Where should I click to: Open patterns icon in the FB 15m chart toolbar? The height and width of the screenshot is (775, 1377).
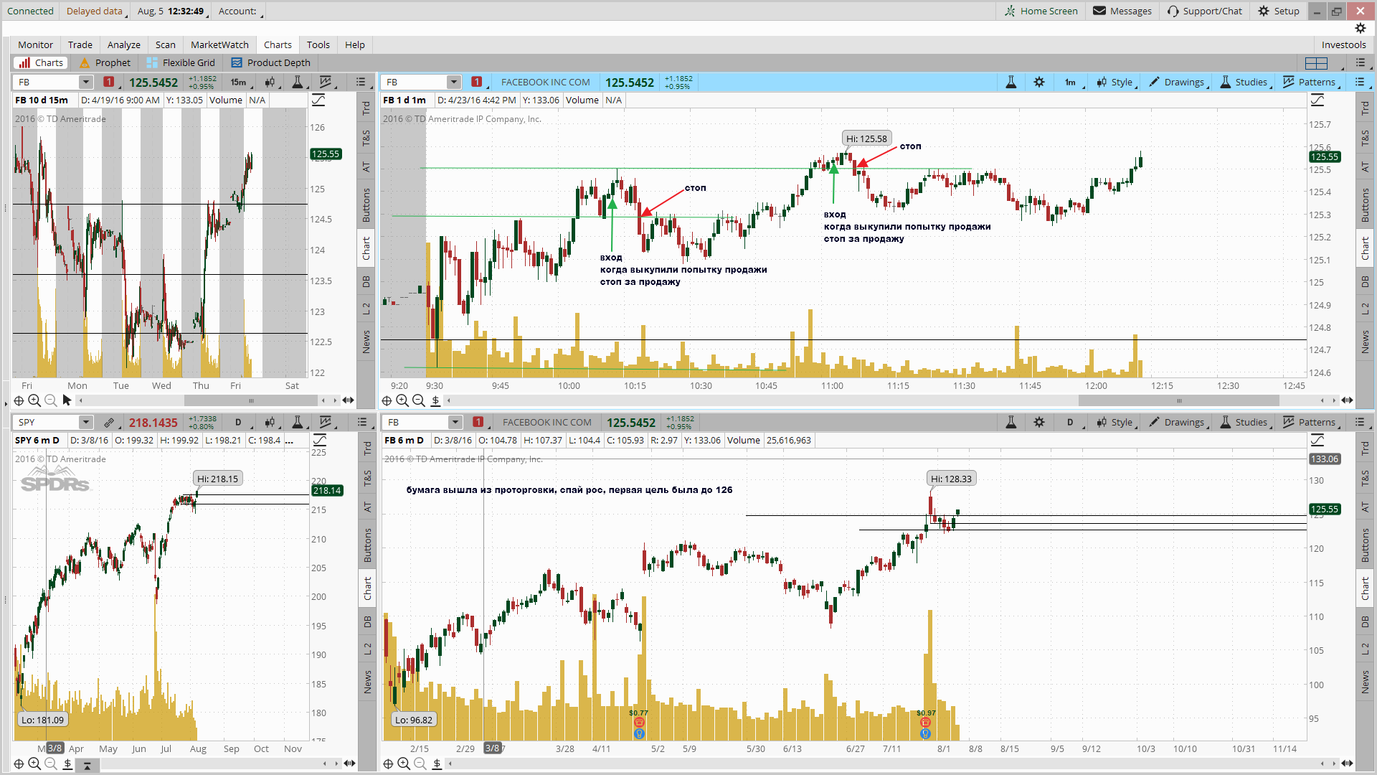[326, 82]
